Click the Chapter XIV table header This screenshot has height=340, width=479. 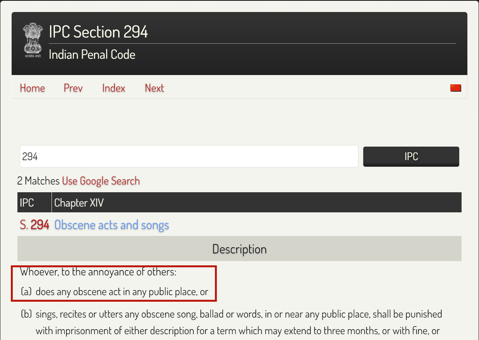coord(79,203)
